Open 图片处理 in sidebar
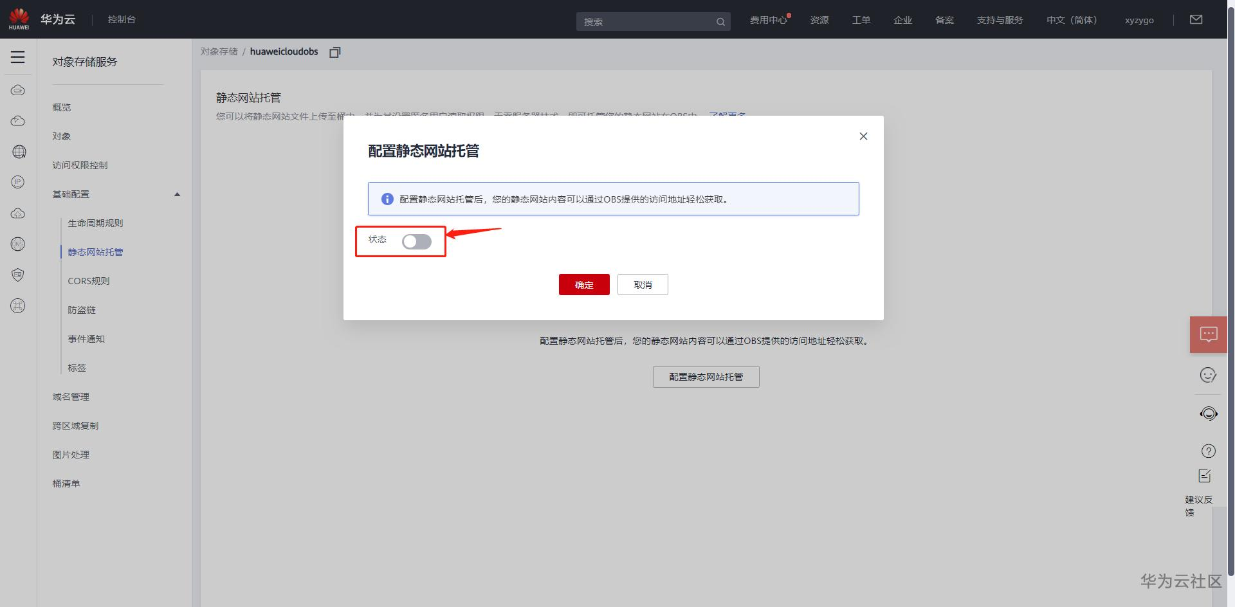This screenshot has height=607, width=1235. click(71, 455)
